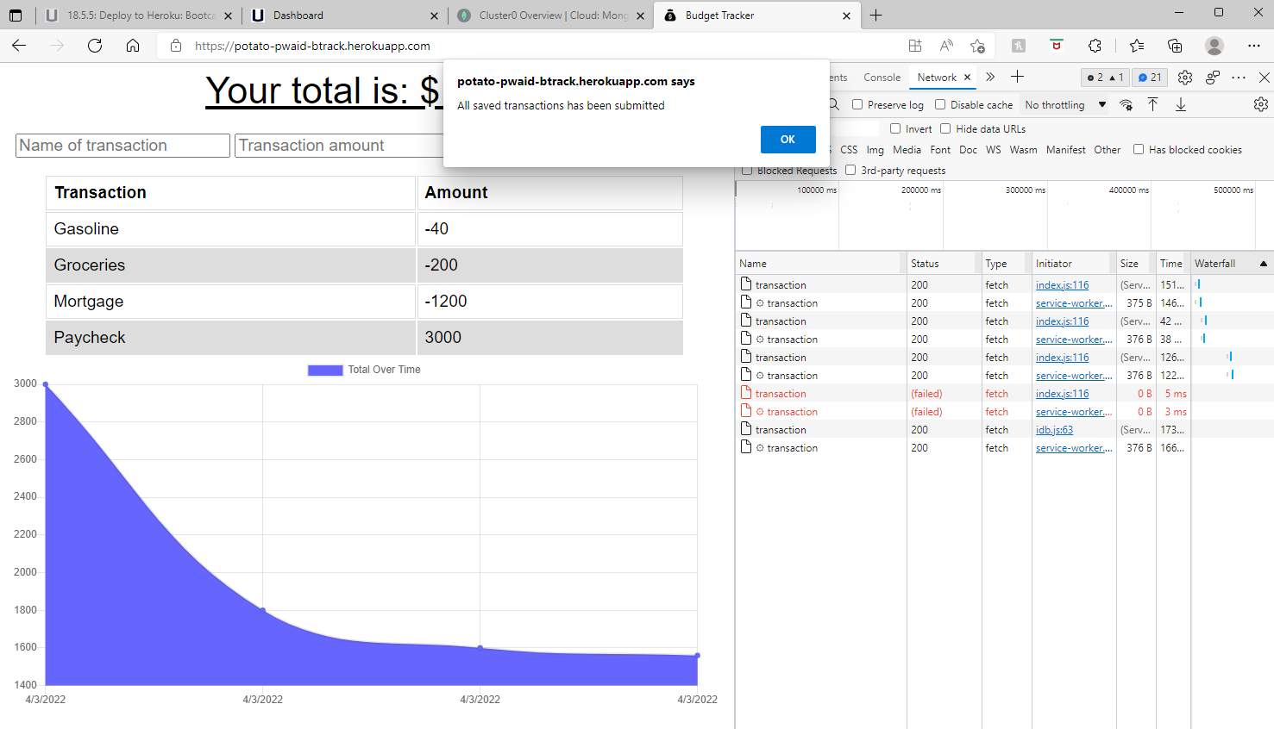1274x729 pixels.
Task: Dismiss the alert by clicking OK
Action: click(x=788, y=140)
